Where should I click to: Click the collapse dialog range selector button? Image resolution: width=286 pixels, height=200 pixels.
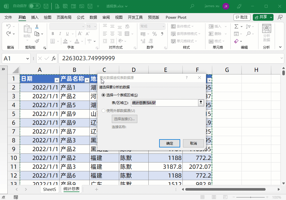[x=201, y=103]
